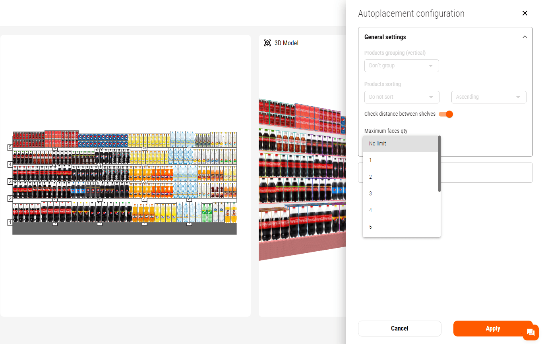Select shelf number 5 label

click(x=10, y=147)
